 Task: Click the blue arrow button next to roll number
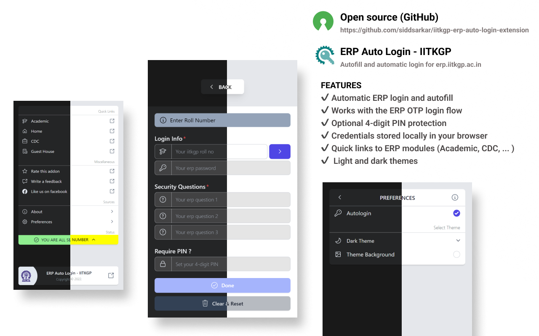click(x=280, y=152)
